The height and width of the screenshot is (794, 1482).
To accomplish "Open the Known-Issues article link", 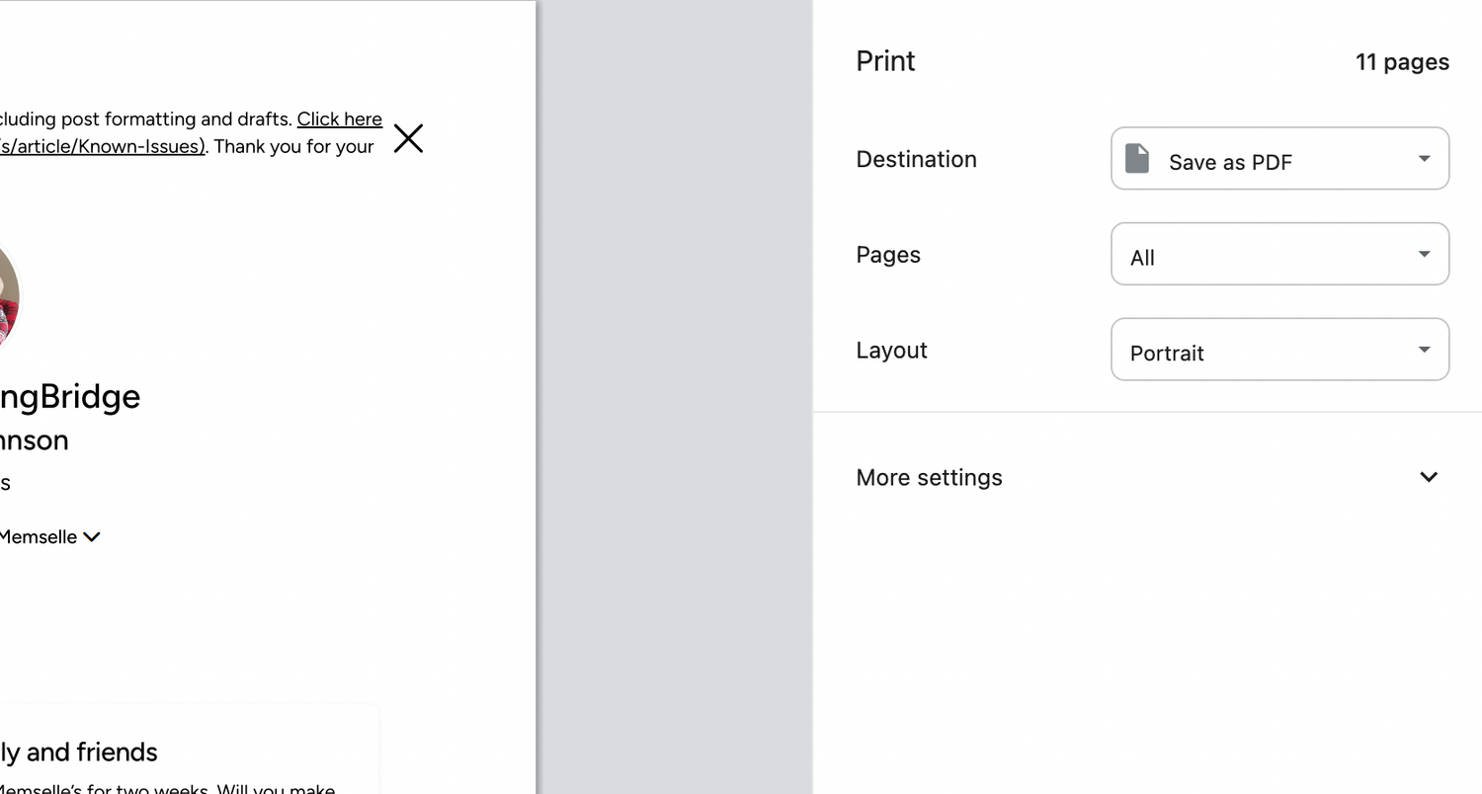I will tap(102, 147).
